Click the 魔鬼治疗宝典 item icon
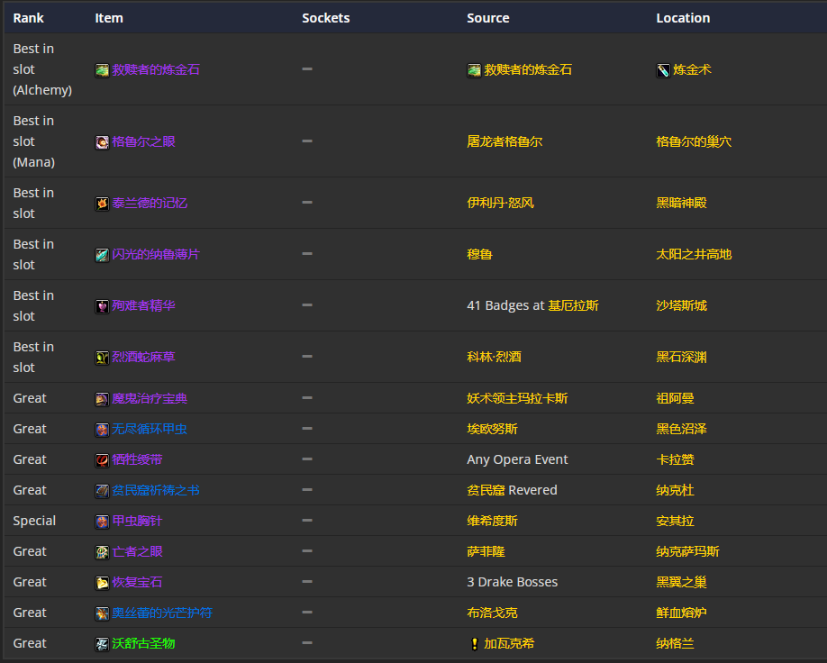This screenshot has width=827, height=663. tap(102, 399)
